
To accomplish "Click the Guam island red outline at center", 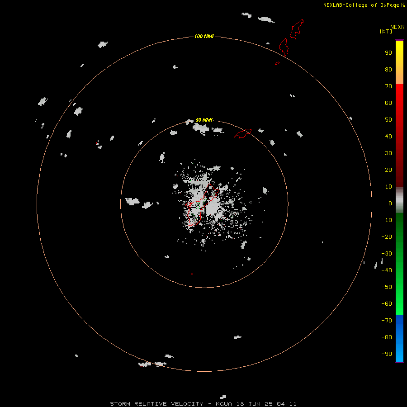I will (x=202, y=205).
